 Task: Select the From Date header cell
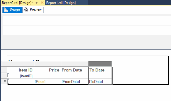click(x=75, y=70)
